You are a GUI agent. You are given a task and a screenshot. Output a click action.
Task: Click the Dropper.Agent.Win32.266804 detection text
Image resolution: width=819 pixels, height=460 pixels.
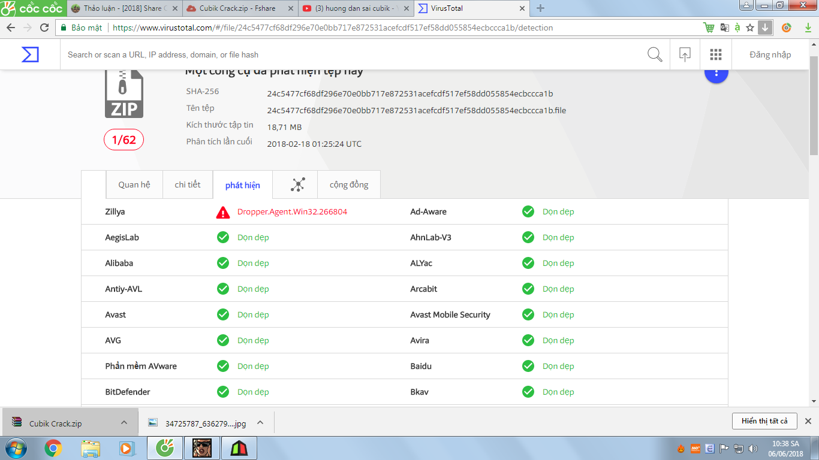coord(293,211)
